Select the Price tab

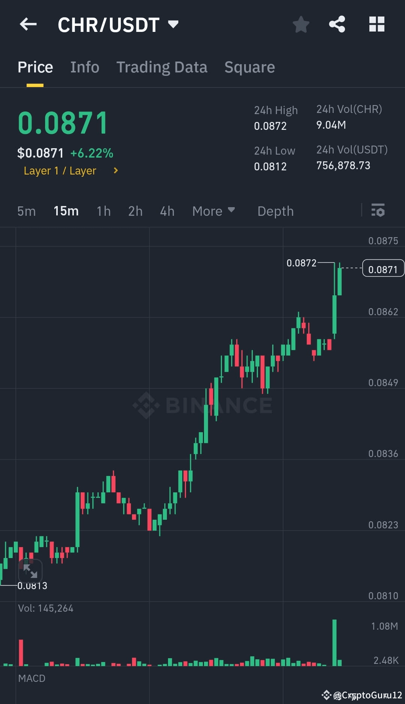click(x=35, y=67)
